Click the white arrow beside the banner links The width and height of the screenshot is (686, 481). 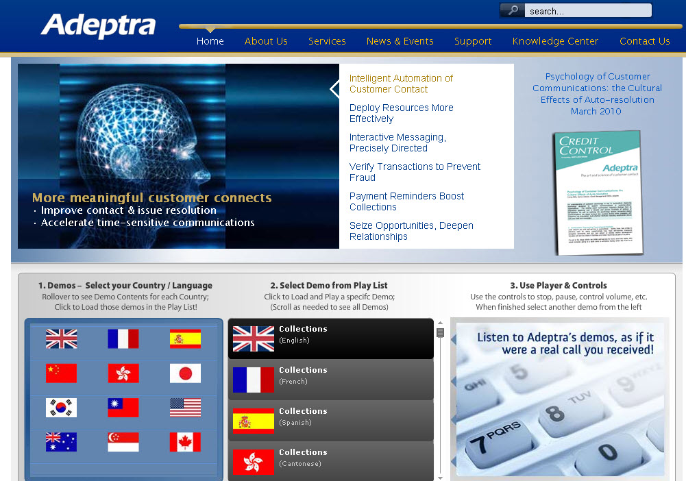point(335,88)
